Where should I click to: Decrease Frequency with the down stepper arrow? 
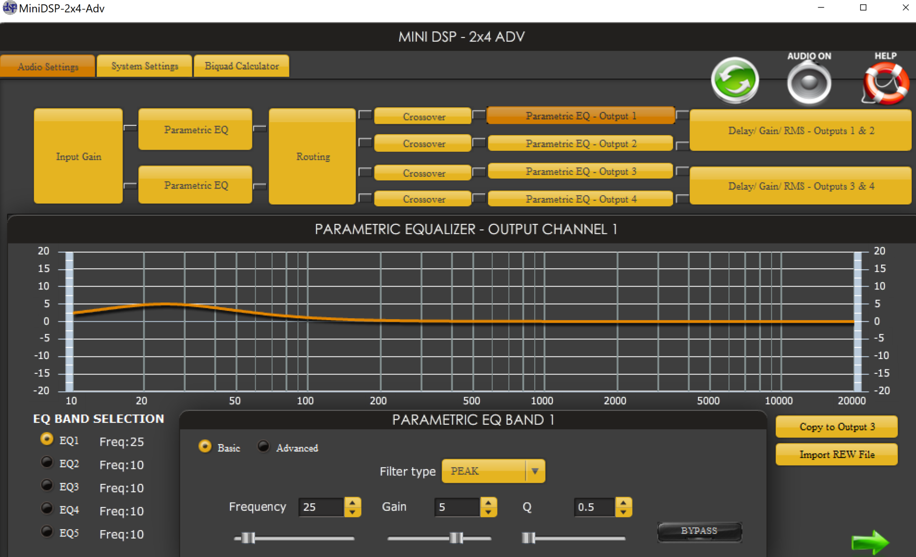(352, 512)
